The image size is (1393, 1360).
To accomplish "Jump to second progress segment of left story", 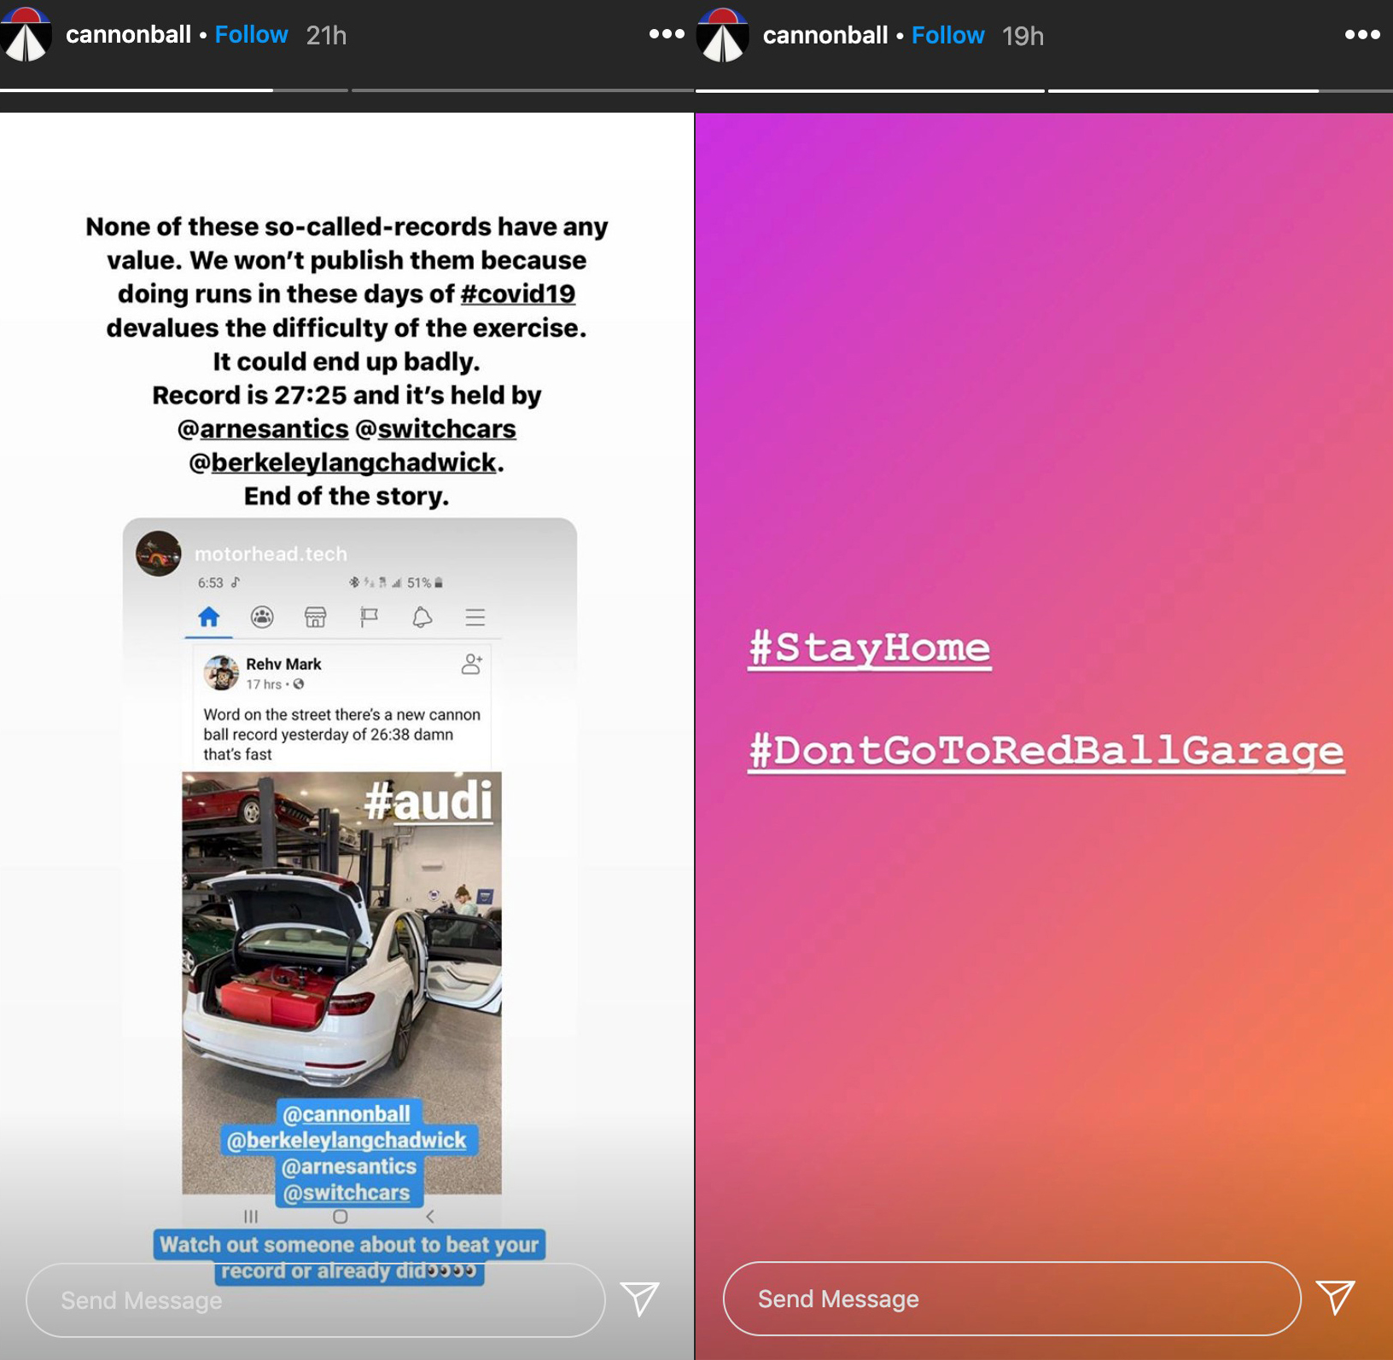I will click(x=522, y=90).
